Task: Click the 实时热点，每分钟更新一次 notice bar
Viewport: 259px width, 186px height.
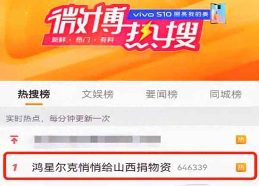Action: [129, 119]
